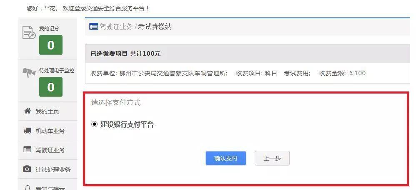Click 确认支付 button
This screenshot has height=190, width=416.
click(226, 158)
